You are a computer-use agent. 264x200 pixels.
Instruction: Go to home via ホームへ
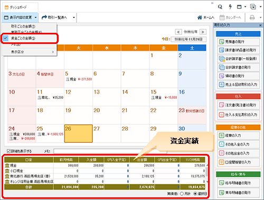206,17
